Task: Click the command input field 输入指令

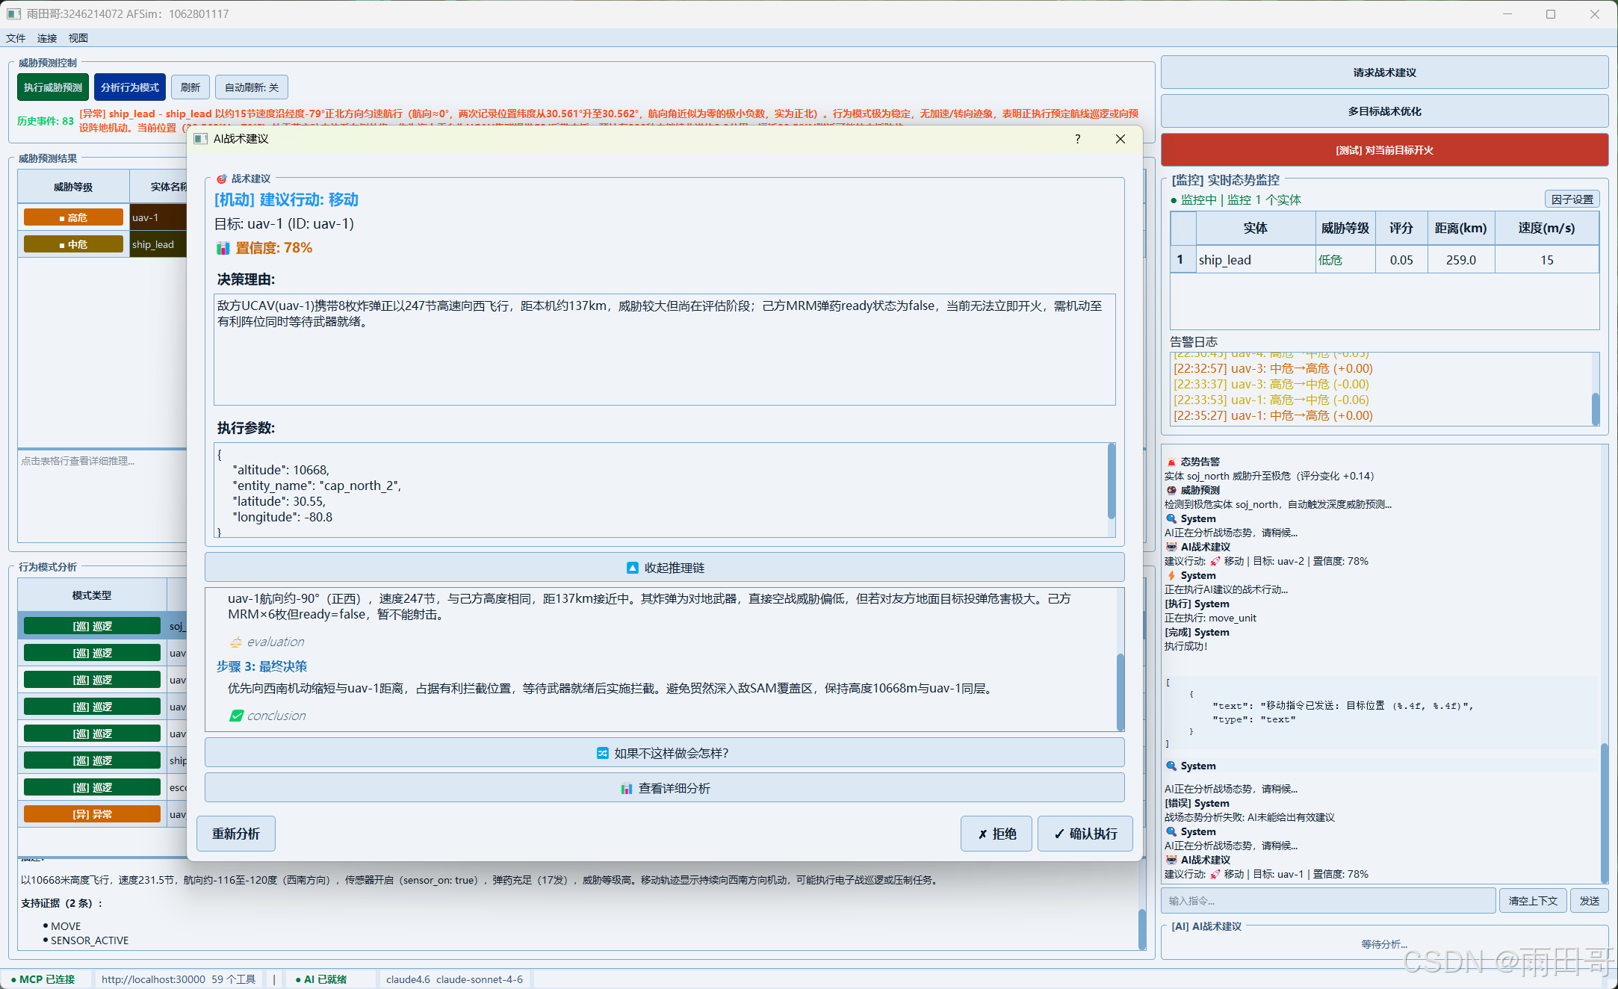Action: pyautogui.click(x=1327, y=901)
